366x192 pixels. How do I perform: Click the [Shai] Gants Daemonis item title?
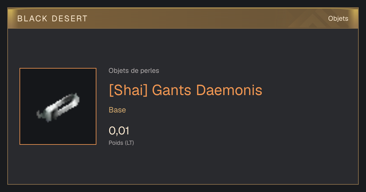click(185, 90)
